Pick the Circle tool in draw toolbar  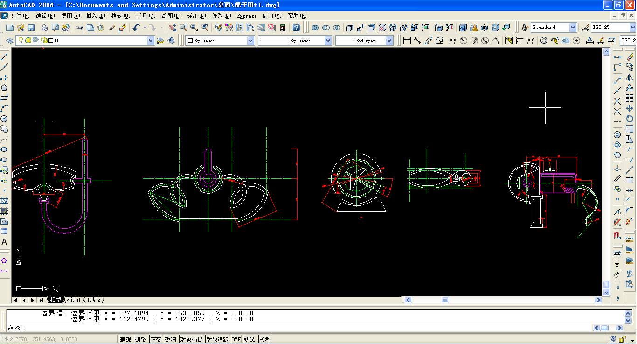tap(4, 119)
